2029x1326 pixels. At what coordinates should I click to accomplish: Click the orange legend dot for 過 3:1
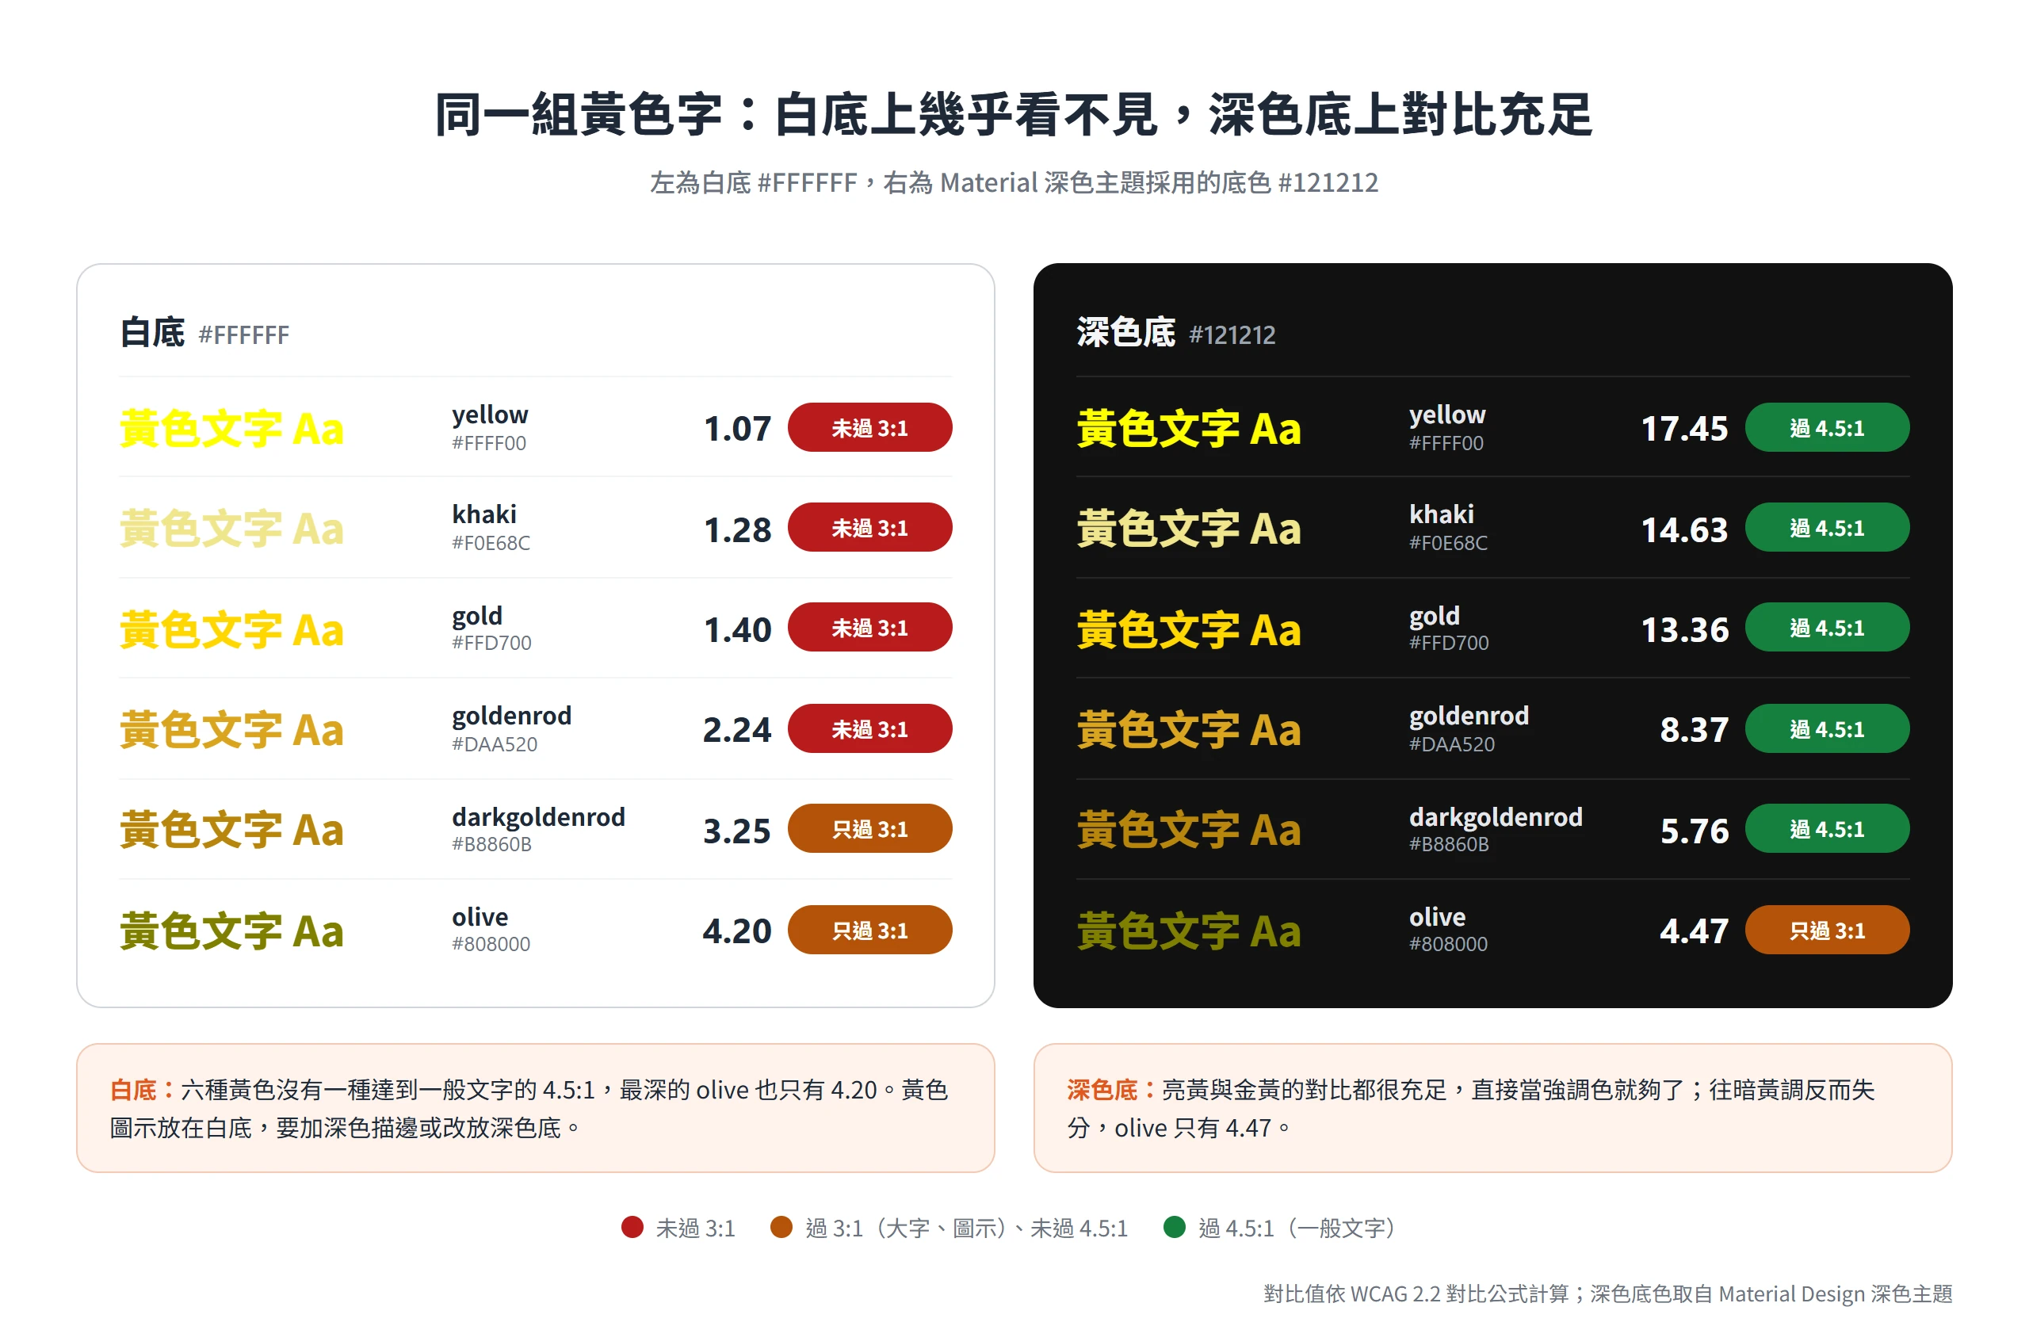coord(781,1227)
